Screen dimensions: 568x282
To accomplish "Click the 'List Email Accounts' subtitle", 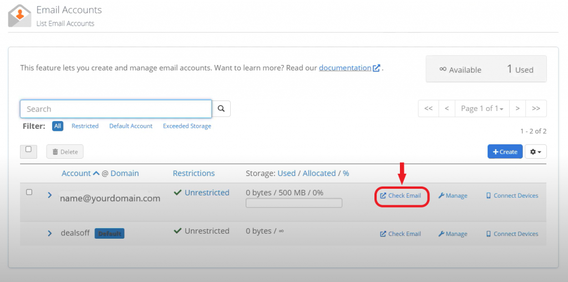I will 65,23.
